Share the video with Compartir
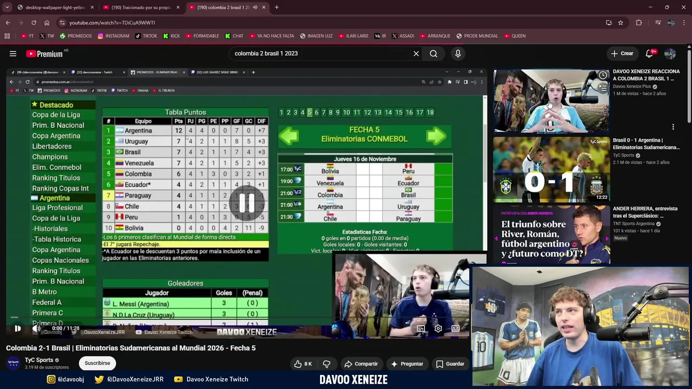This screenshot has width=692, height=389. pos(361,364)
